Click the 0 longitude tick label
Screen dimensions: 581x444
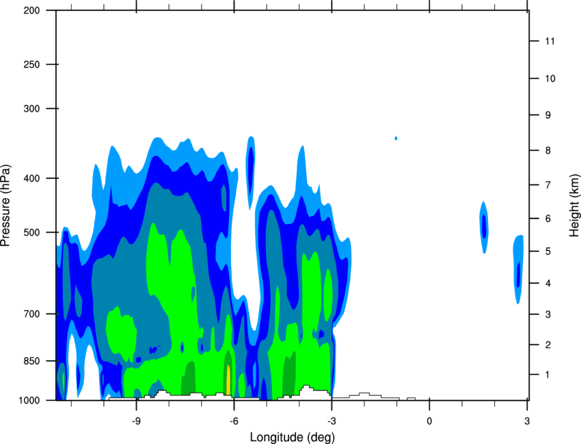429,421
